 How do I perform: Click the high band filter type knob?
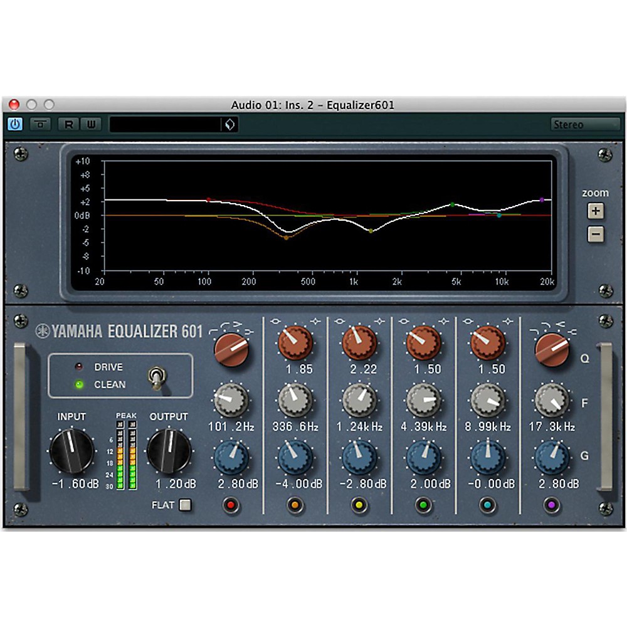point(552,350)
